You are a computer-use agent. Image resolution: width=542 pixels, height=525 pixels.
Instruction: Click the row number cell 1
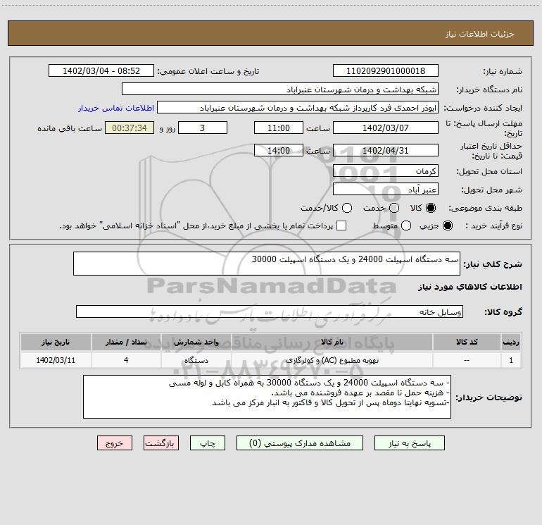(x=511, y=360)
